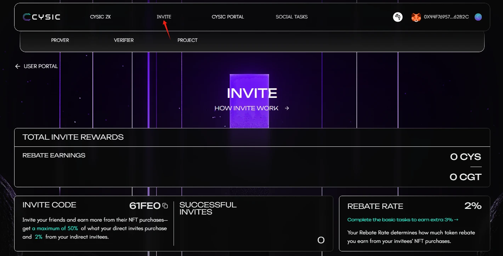Open the CYSIC ZK page
This screenshot has height=256, width=503.
100,17
